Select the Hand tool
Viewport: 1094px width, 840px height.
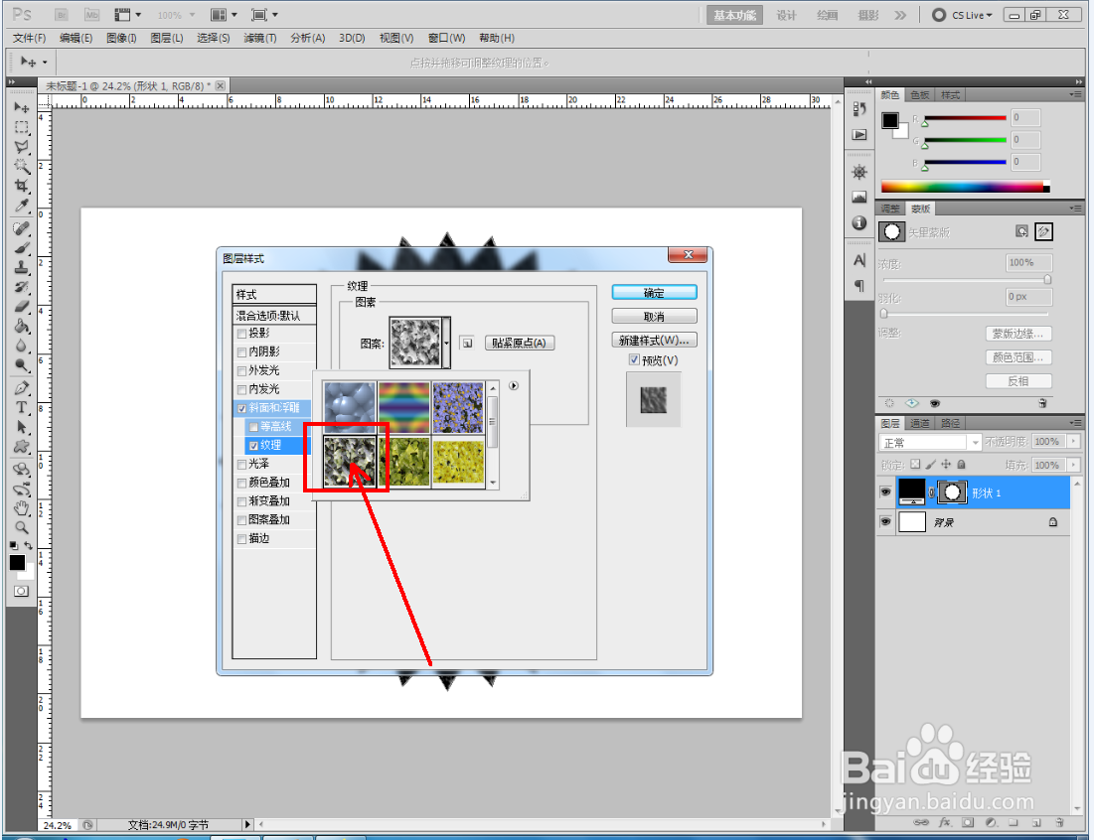[22, 508]
